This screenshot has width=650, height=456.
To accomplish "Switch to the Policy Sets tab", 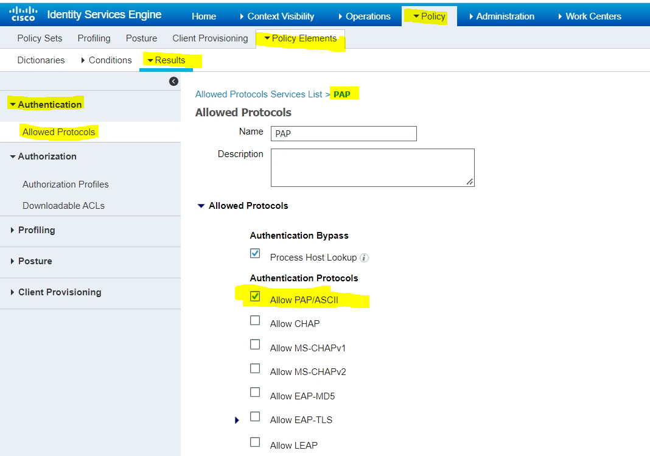I will 40,38.
